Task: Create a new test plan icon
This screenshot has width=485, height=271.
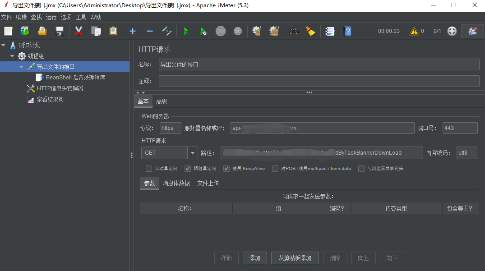Action: [x=9, y=31]
